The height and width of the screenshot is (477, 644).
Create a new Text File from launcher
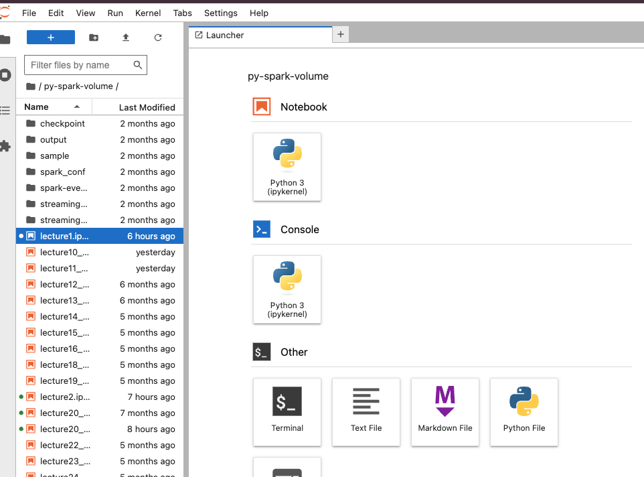point(366,412)
